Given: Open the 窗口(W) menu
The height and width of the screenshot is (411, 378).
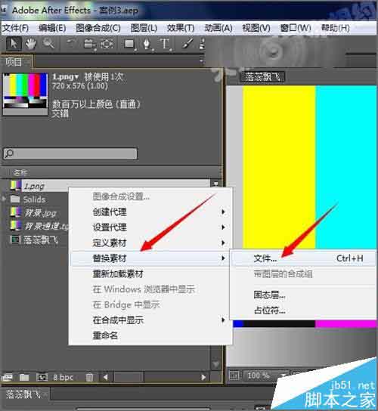Looking at the screenshot, I should click(x=296, y=28).
